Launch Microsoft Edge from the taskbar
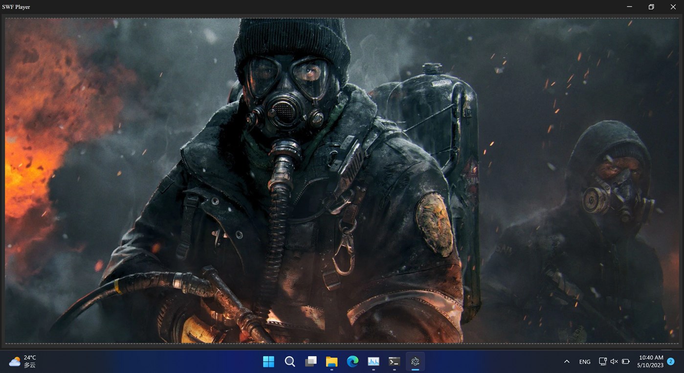 coord(352,362)
